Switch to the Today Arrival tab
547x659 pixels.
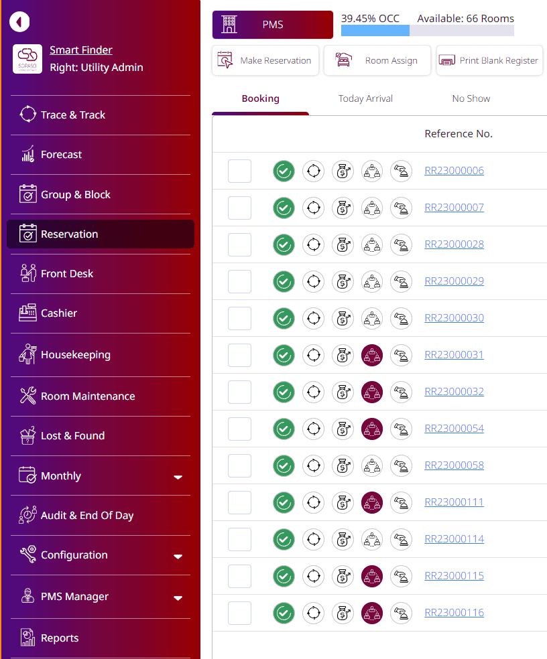365,98
